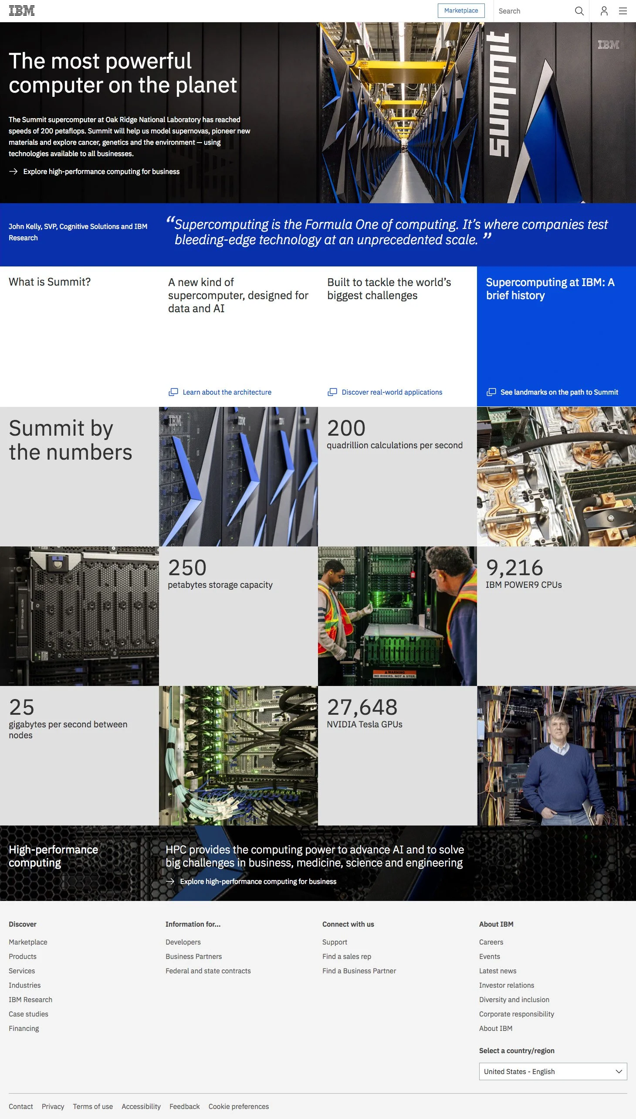This screenshot has height=1119, width=636.
Task: Click the blue Summit racks thumbnail
Action: click(239, 476)
